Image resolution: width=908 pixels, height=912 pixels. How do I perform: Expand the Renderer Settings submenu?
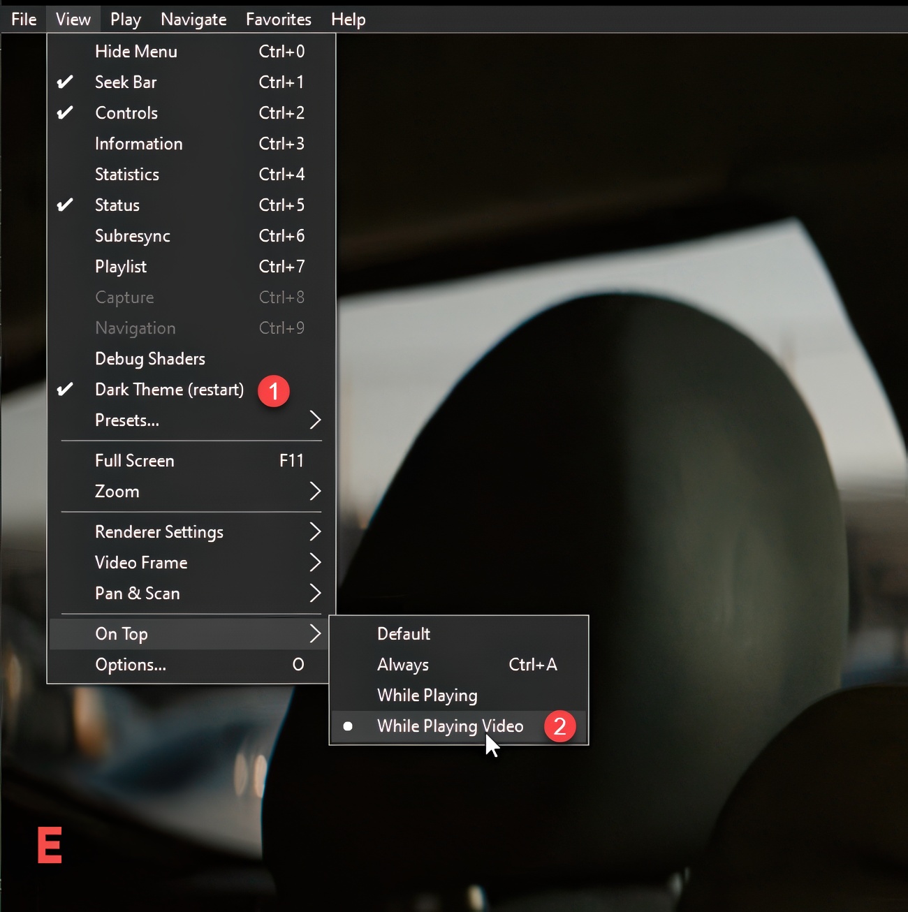point(191,532)
